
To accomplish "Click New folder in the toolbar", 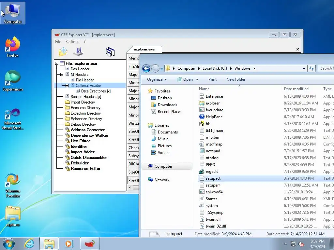I will (236, 79).
